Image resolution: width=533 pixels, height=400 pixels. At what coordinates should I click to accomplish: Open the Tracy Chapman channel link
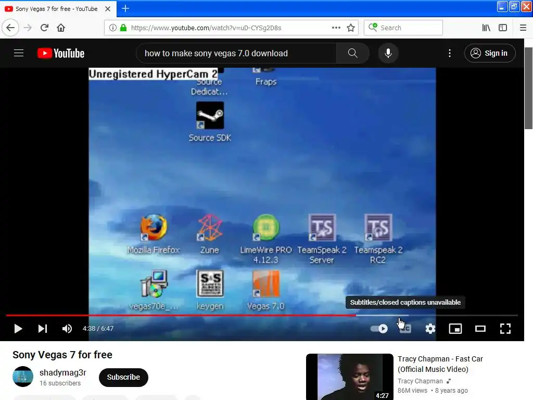click(x=421, y=382)
